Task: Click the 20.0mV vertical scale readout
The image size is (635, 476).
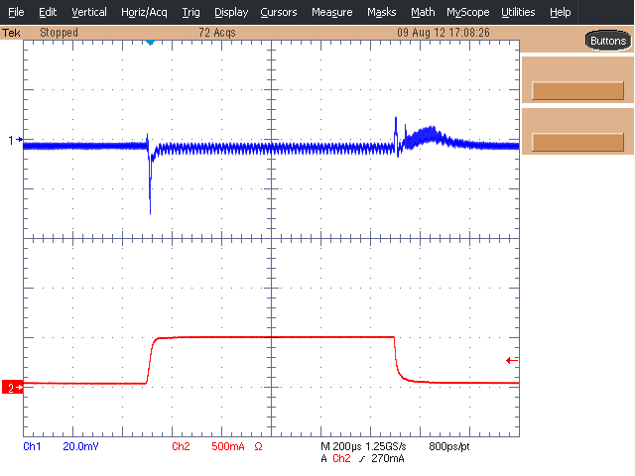Action: pyautogui.click(x=80, y=446)
